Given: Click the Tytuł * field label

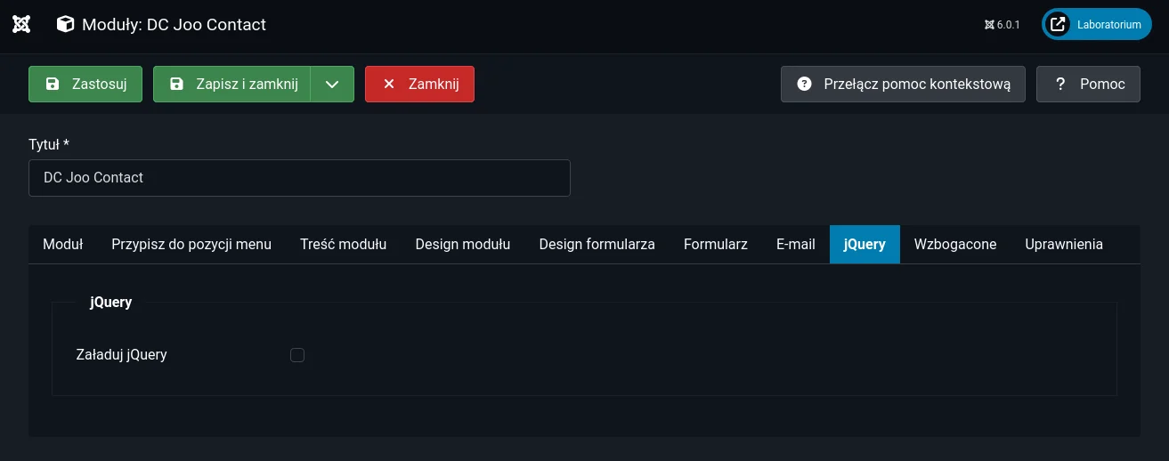Looking at the screenshot, I should pos(49,144).
